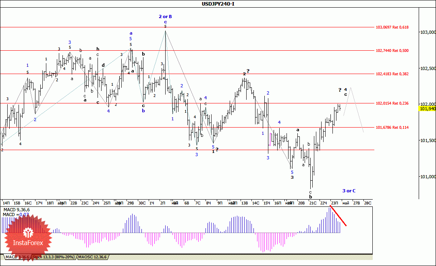Select the 23С date marker
This screenshot has height=266, width=436.
pos(85,203)
